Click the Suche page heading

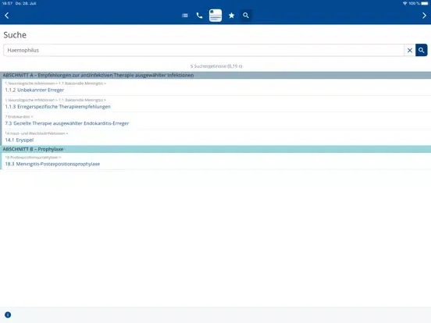(x=15, y=35)
